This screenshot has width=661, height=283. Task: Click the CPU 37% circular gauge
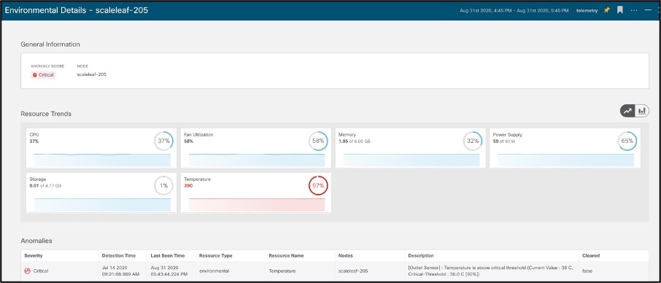(163, 141)
